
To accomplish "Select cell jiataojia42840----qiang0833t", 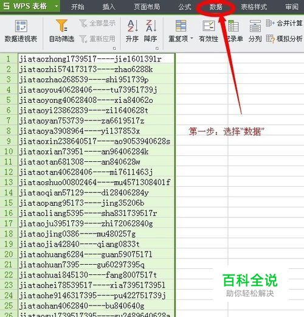I will [x=96, y=244].
